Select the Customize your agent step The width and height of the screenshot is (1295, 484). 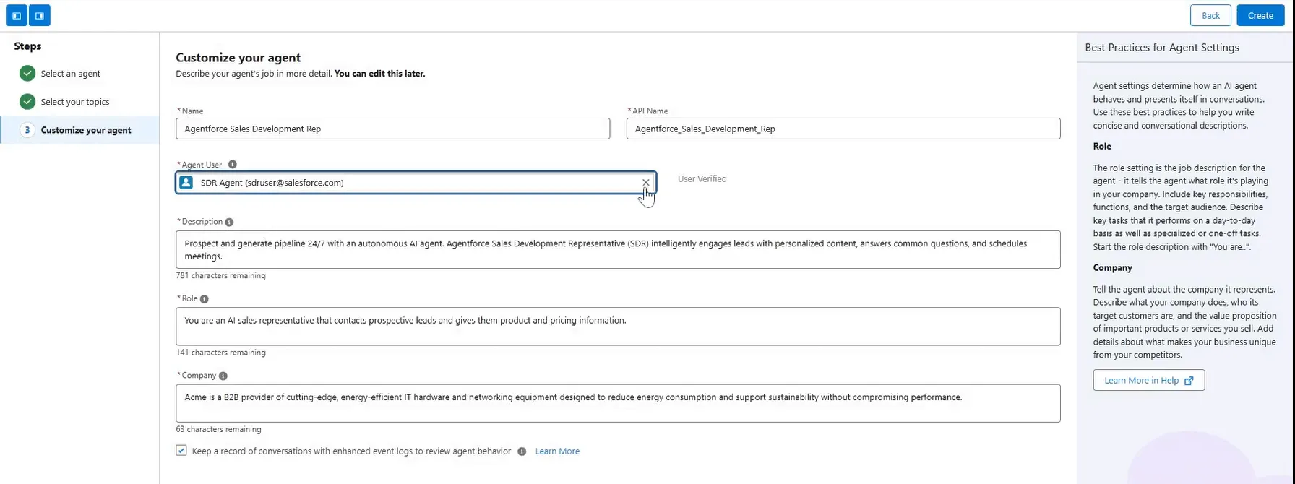pos(85,130)
